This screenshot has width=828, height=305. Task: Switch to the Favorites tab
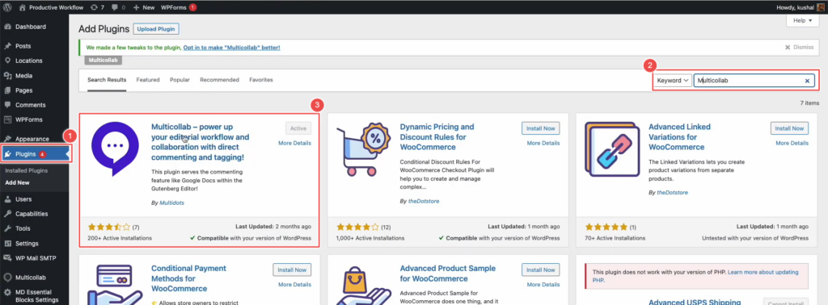[x=261, y=80]
